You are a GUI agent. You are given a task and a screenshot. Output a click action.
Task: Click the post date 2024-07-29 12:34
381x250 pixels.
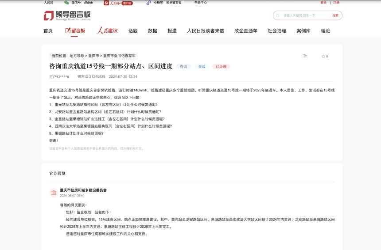click(123, 76)
